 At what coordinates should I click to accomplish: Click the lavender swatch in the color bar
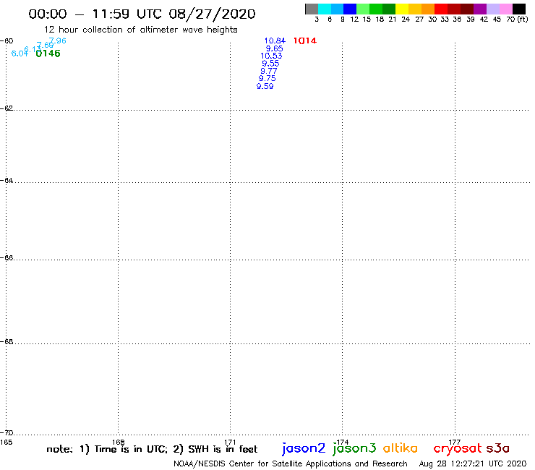coord(492,9)
